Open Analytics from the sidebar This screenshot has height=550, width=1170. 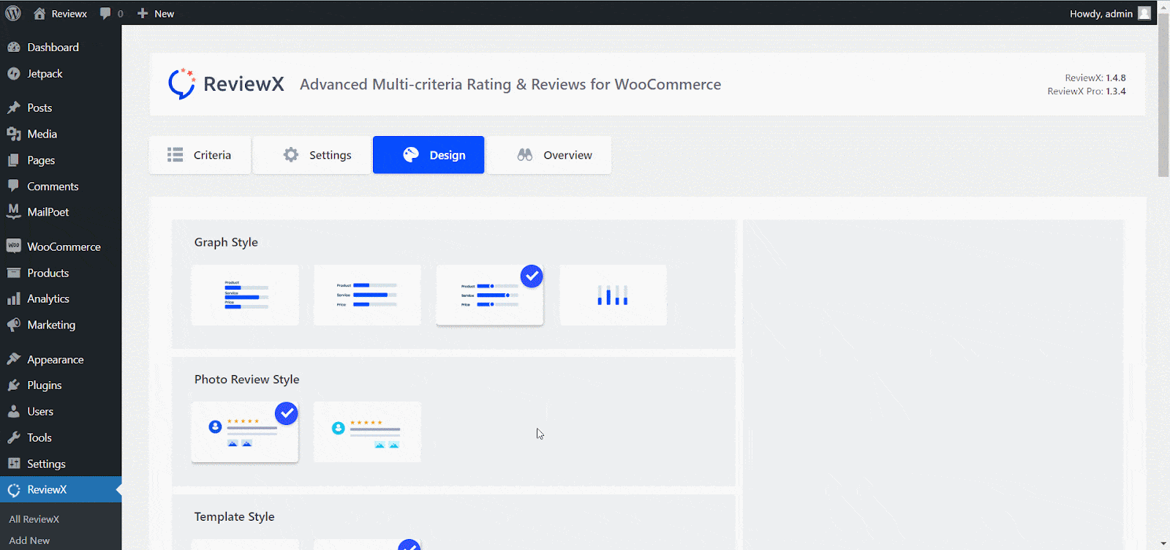[48, 298]
